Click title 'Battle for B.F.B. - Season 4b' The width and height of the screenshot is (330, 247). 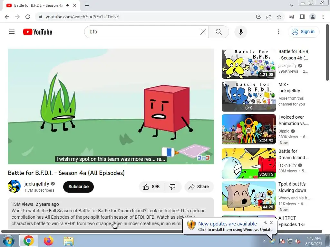pyautogui.click(x=294, y=55)
